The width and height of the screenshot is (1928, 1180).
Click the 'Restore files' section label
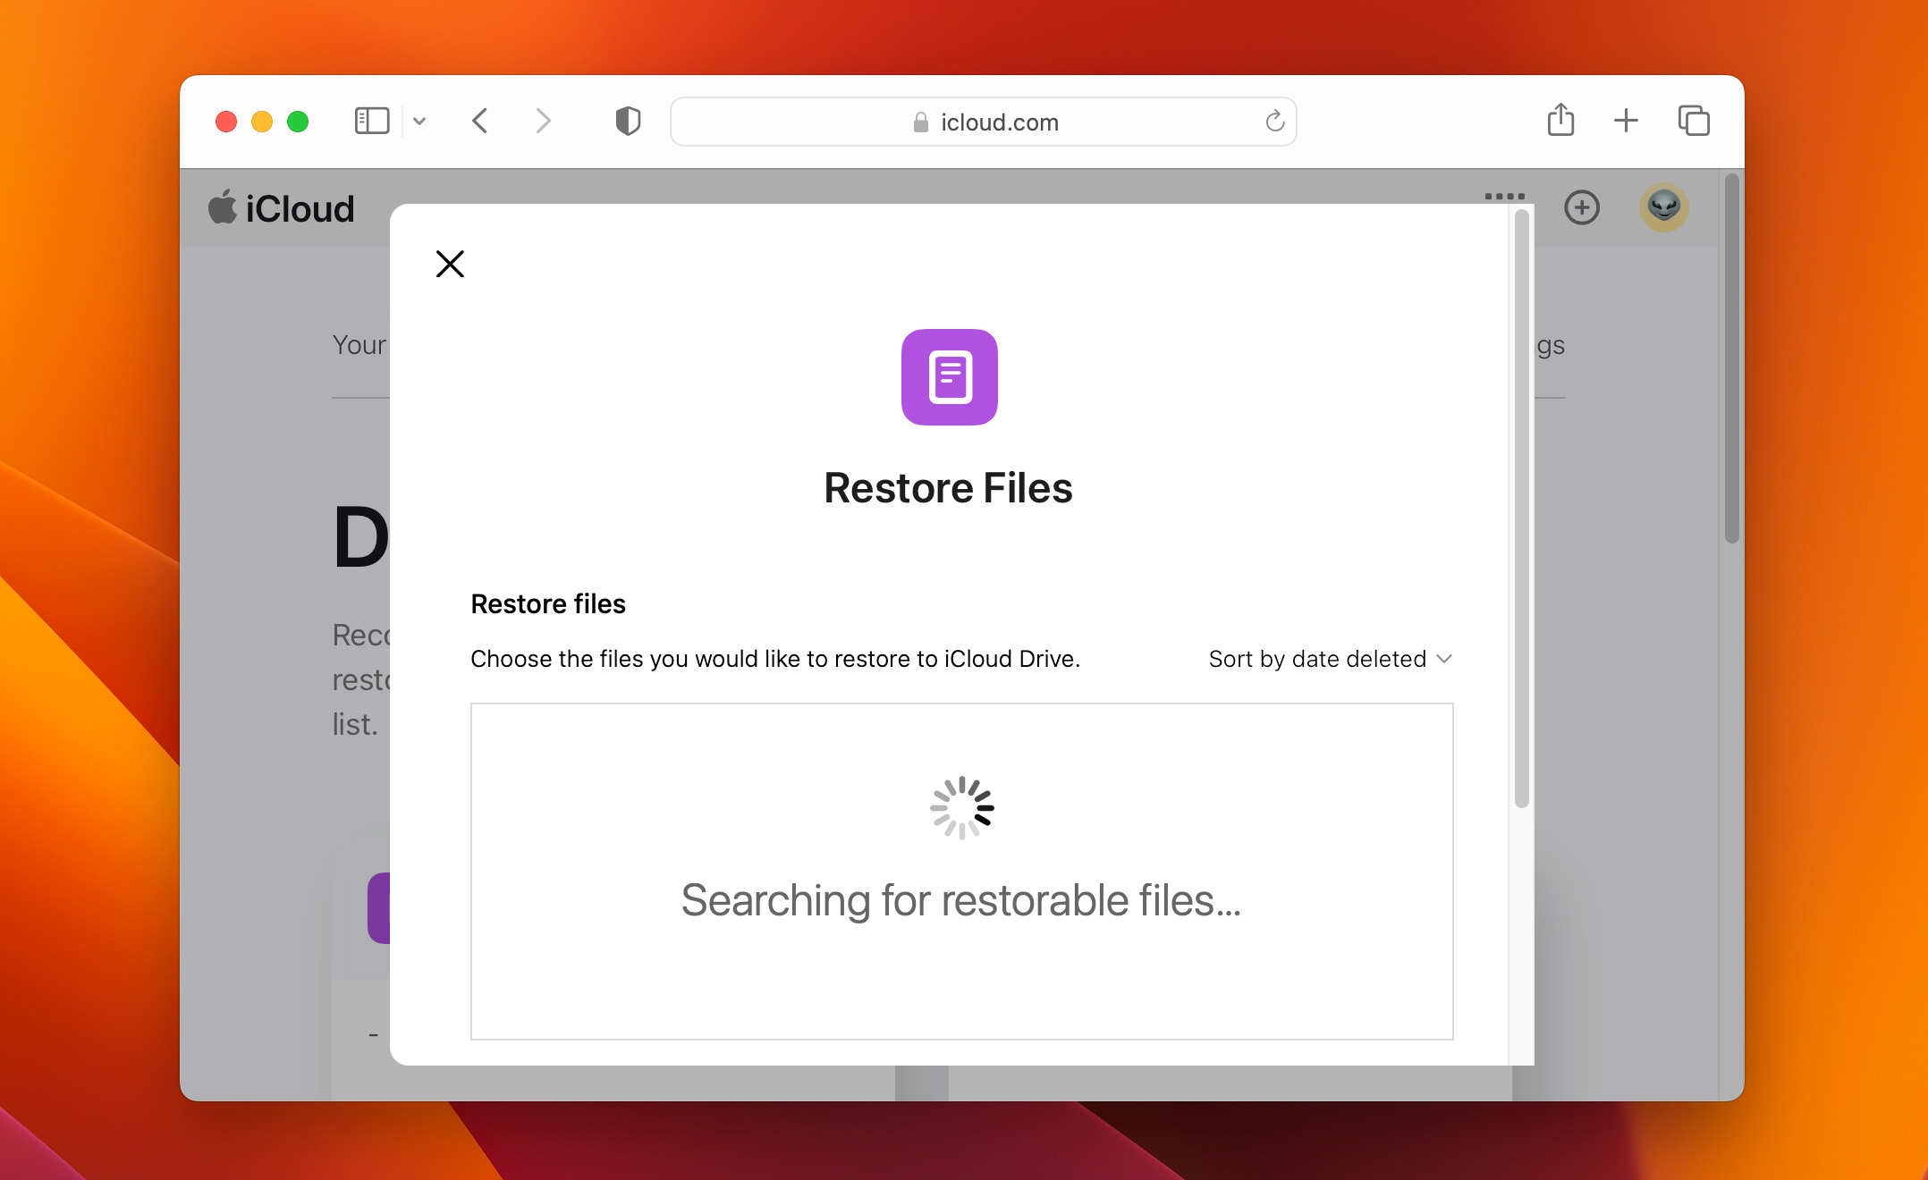pyautogui.click(x=548, y=604)
